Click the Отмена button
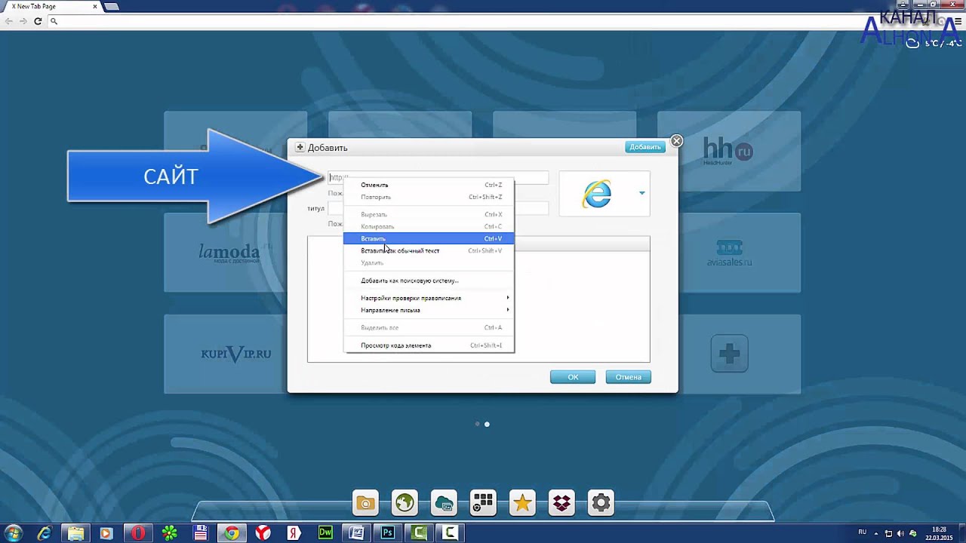The height and width of the screenshot is (543, 966). click(628, 377)
